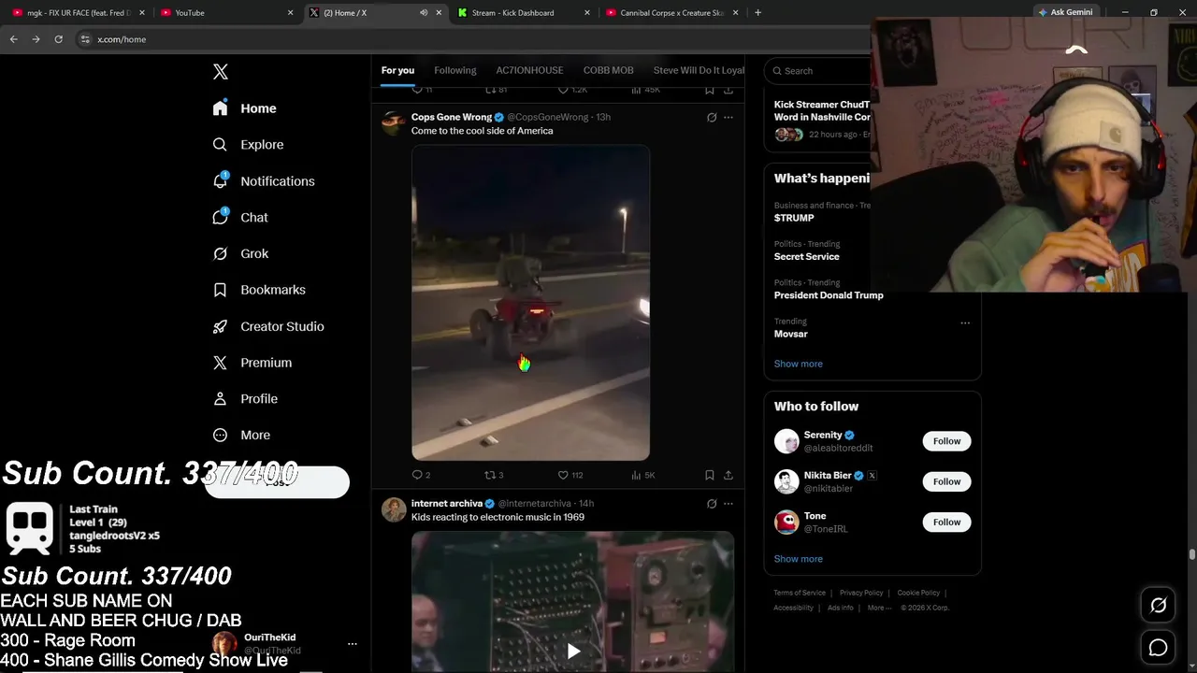This screenshot has width=1197, height=673.
Task: Open options for Movsar trend
Action: (x=965, y=323)
